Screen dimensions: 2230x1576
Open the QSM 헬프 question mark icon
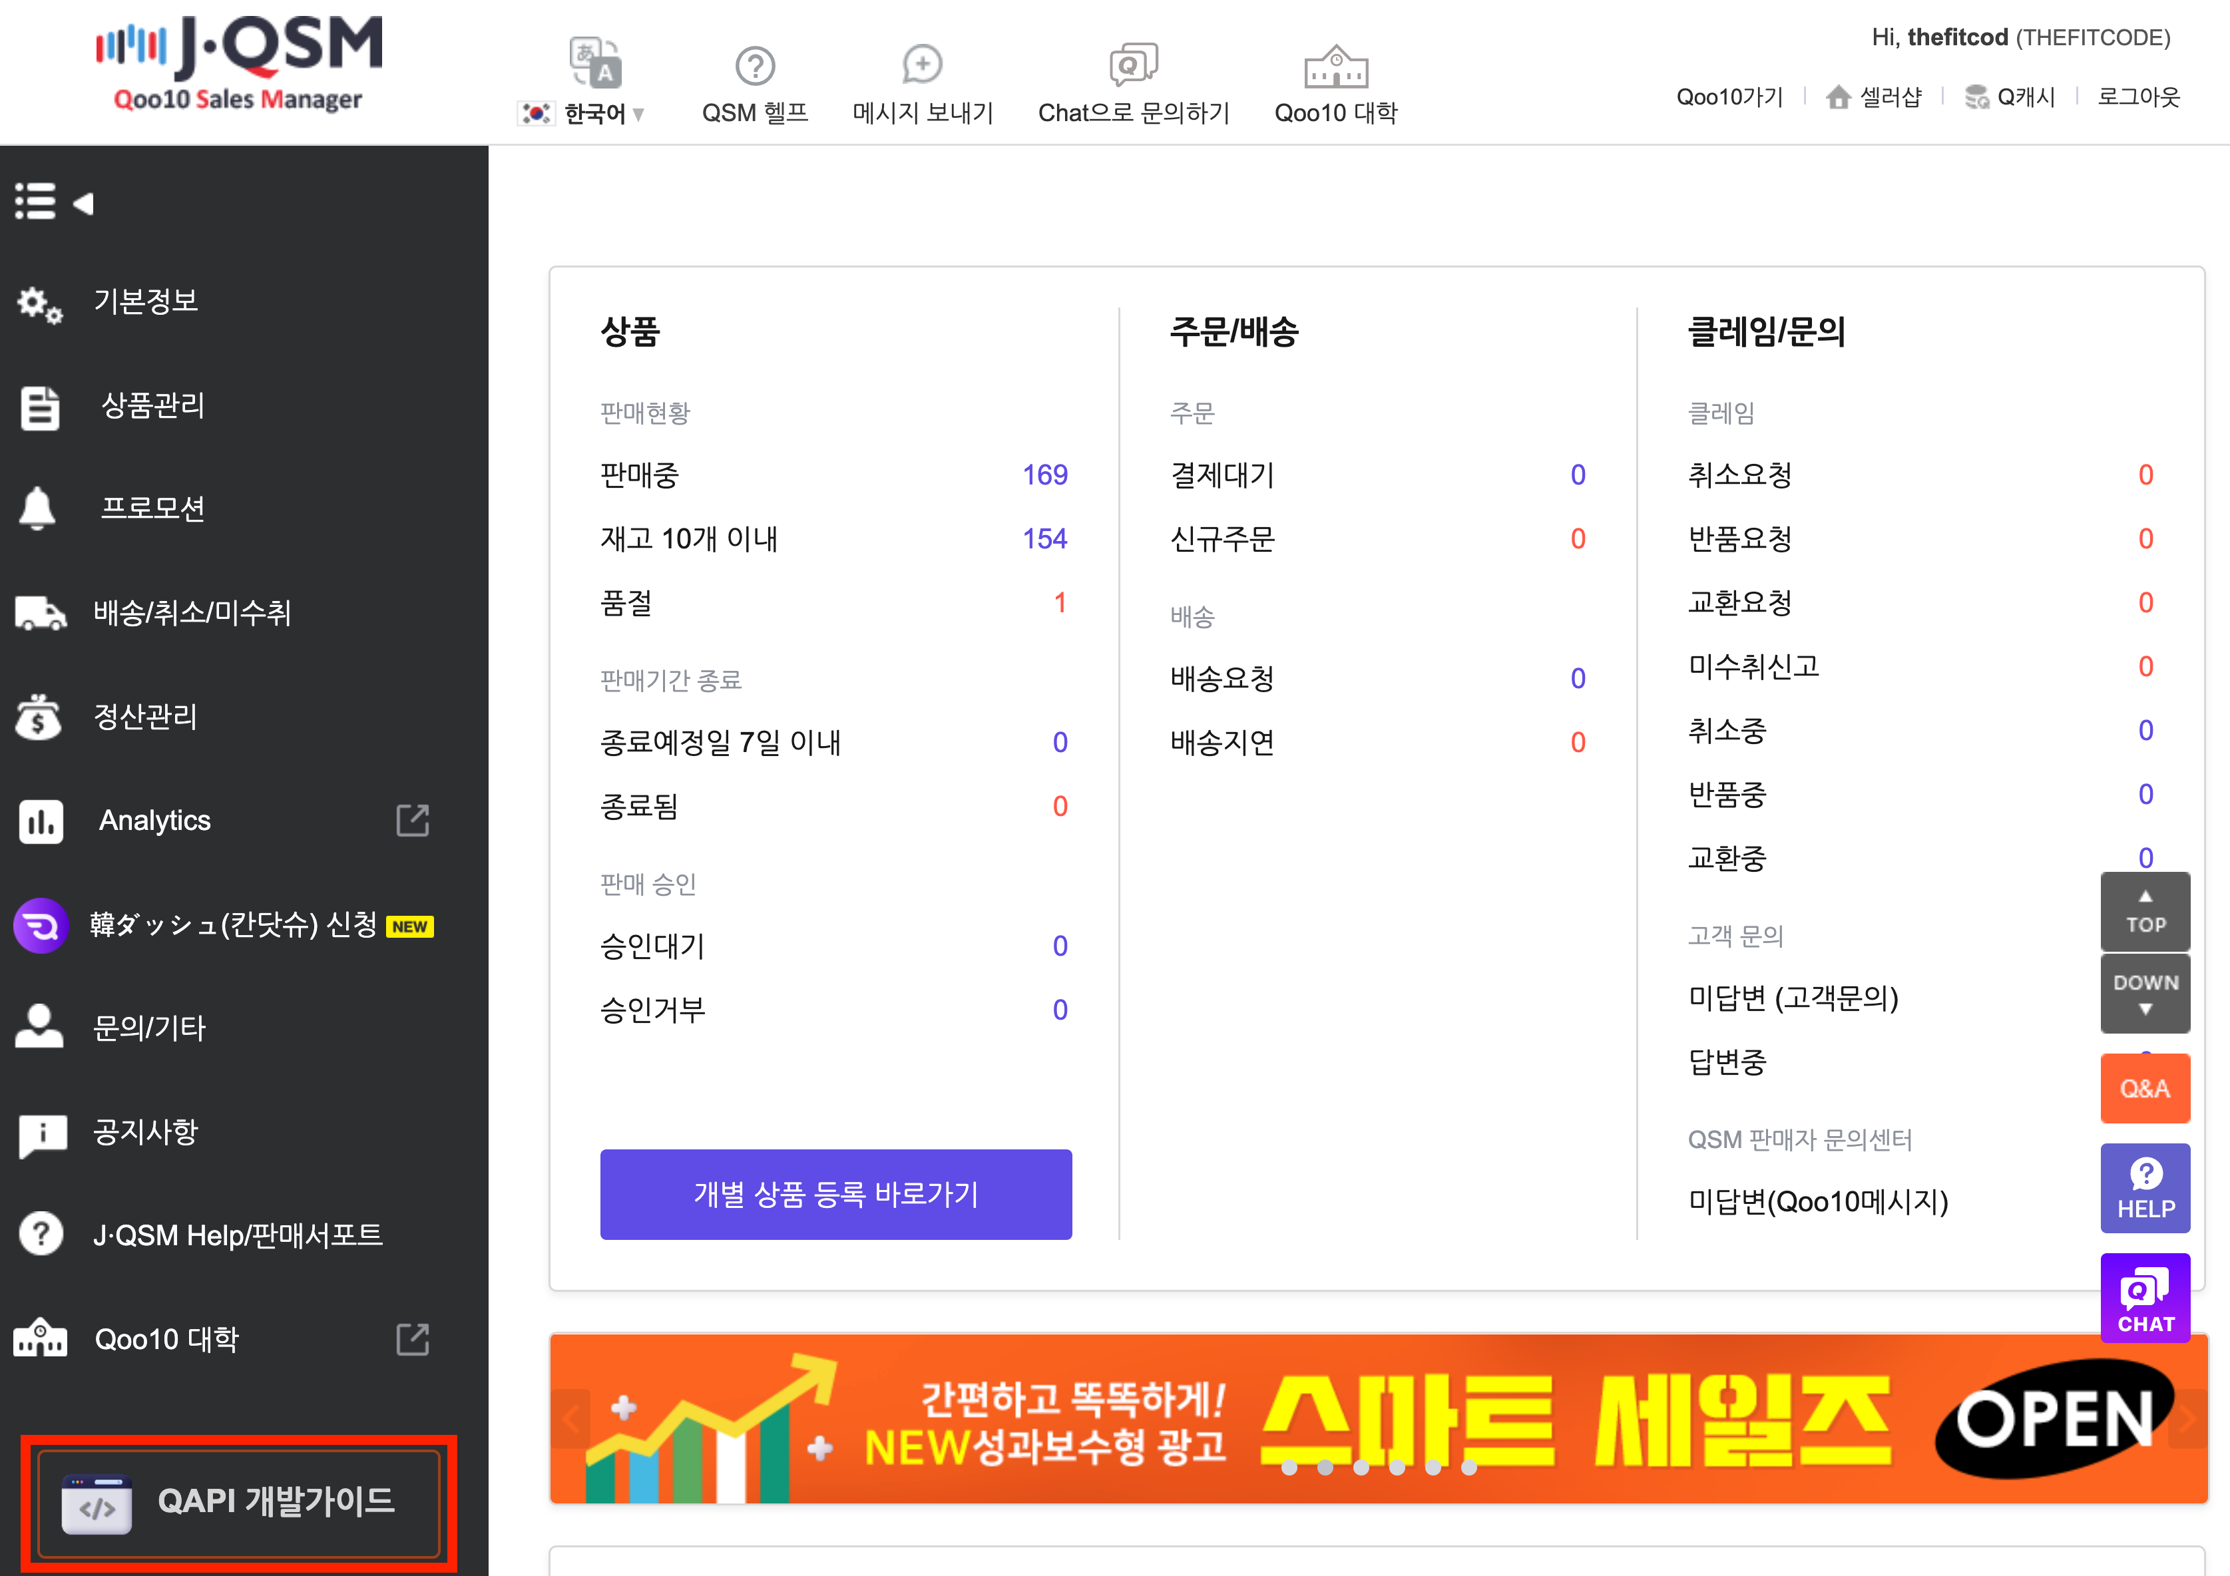click(755, 66)
